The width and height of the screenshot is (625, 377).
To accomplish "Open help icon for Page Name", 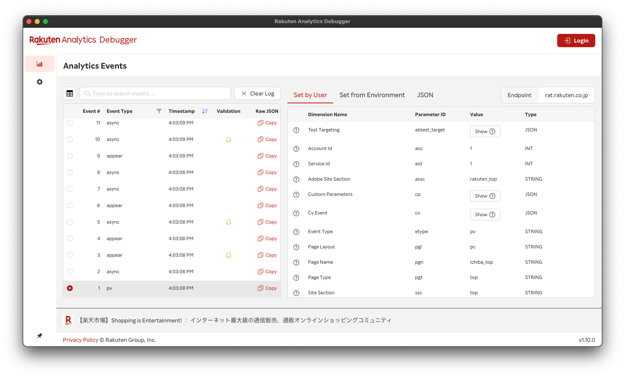I will pyautogui.click(x=296, y=262).
